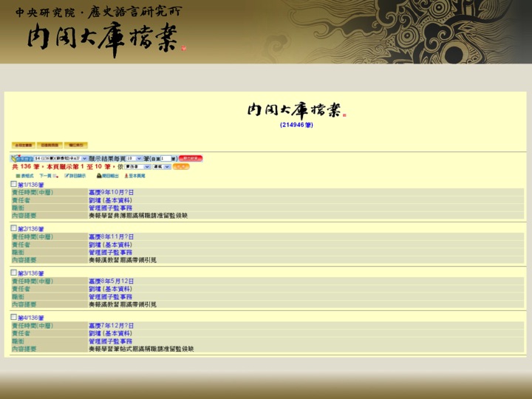532x399 pixels.
Task: Click date link 嘉慶7年12月?日
Action: pos(112,326)
